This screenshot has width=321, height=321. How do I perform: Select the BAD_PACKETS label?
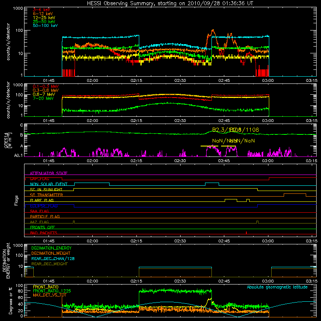pyautogui.click(x=44, y=233)
